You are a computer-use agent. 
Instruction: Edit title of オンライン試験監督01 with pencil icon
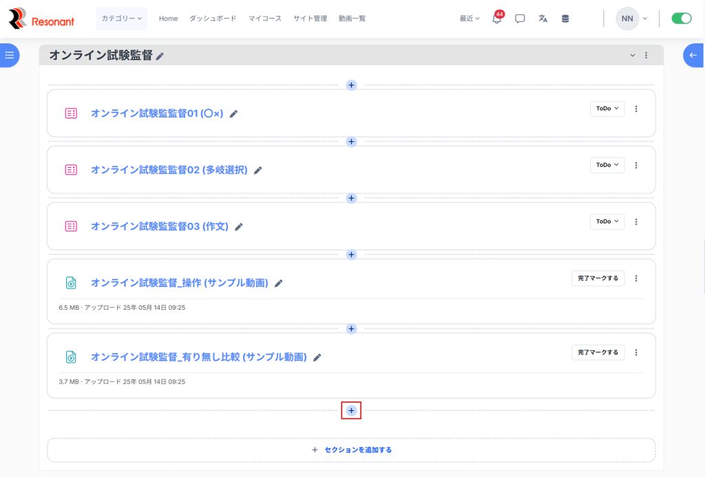tap(233, 114)
